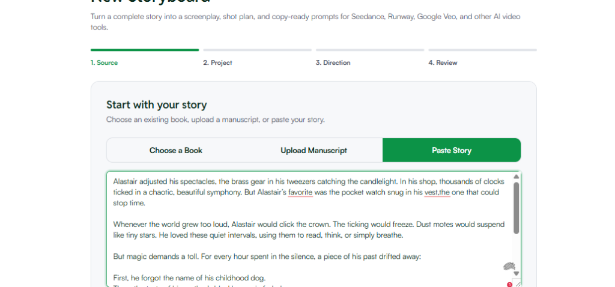The height and width of the screenshot is (287, 615).
Task: Click the underlined "vest,the" misspelling
Action: click(437, 193)
